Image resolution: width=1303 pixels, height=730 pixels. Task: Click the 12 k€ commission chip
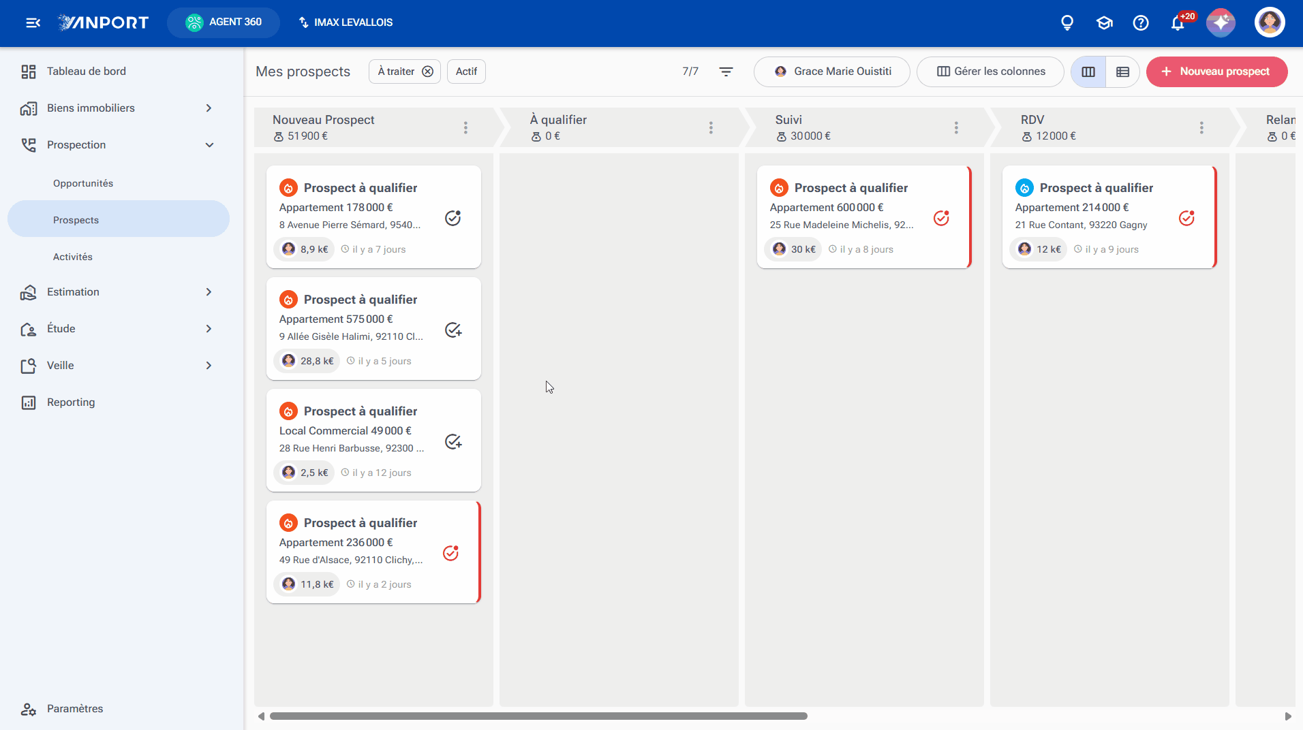tap(1039, 249)
